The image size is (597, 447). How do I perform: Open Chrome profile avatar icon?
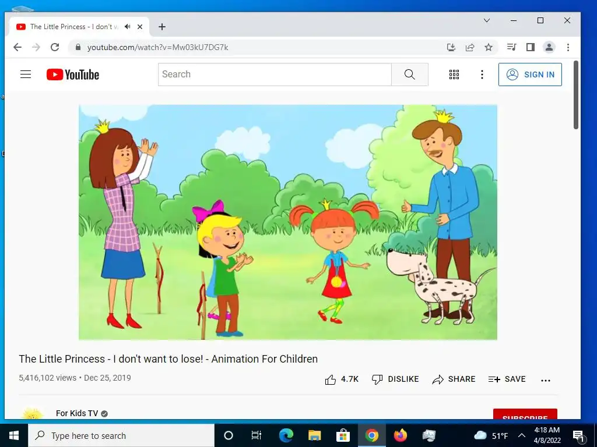tap(549, 47)
